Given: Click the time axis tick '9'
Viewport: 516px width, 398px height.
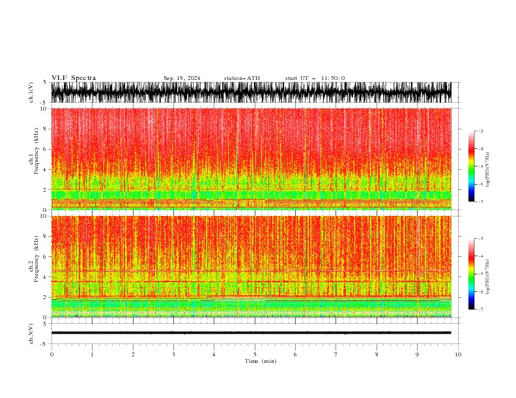Looking at the screenshot, I should tap(417, 354).
